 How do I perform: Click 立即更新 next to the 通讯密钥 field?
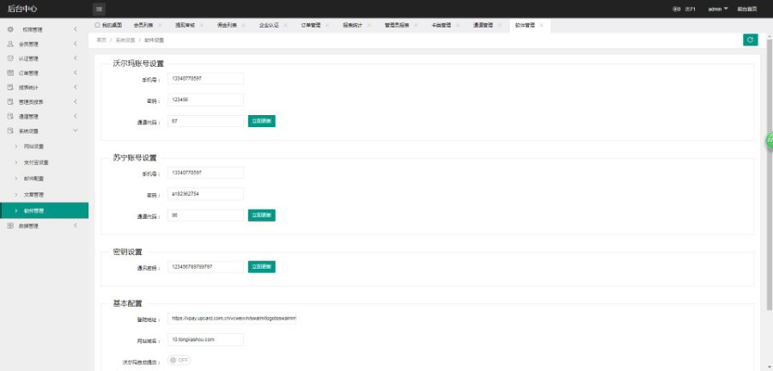[261, 266]
